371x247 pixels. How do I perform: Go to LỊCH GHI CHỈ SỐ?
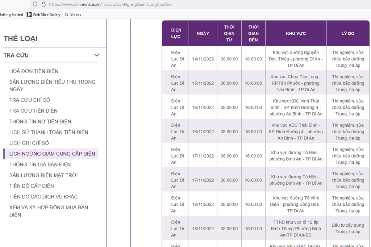(29, 143)
